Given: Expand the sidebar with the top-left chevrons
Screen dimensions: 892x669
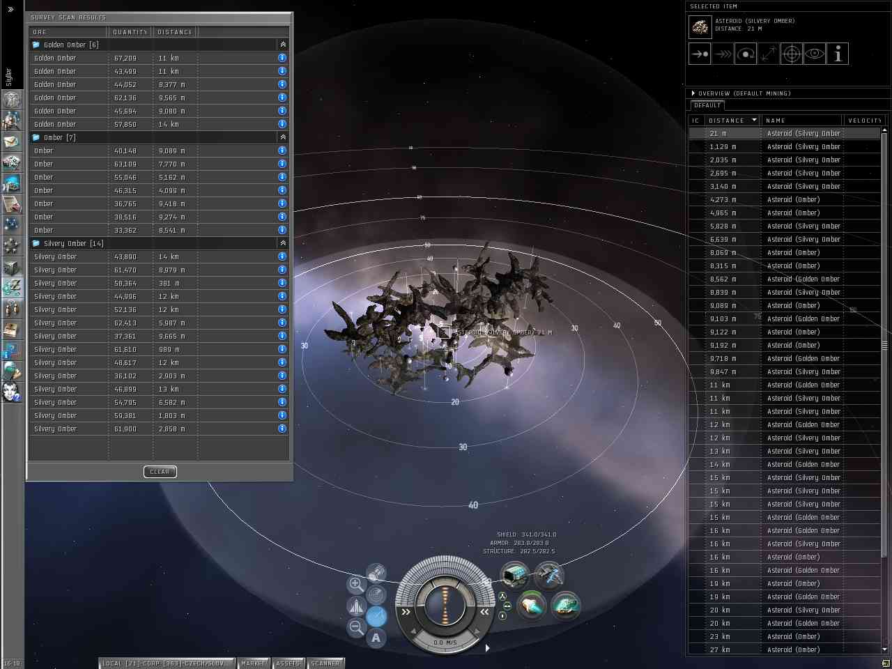Looking at the screenshot, I should pyautogui.click(x=10, y=9).
